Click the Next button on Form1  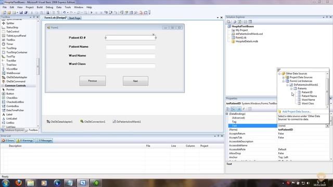coord(135,81)
